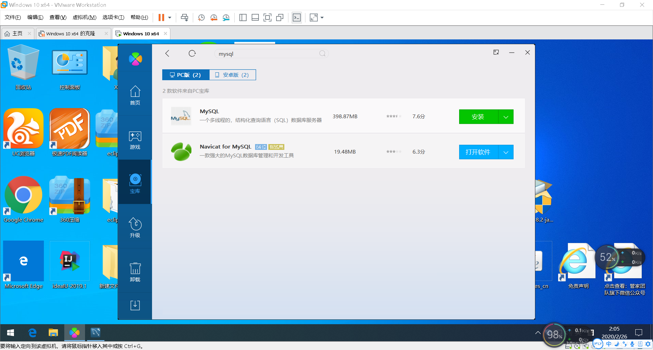Take a VM snapshot
653x350 pixels.
coord(201,17)
